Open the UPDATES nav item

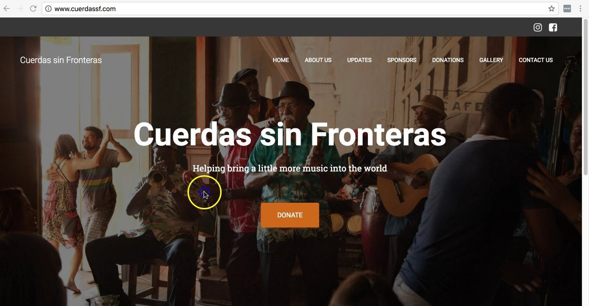pos(359,60)
